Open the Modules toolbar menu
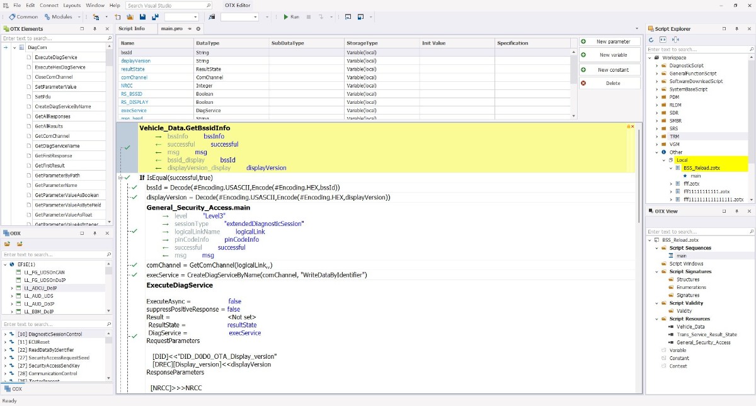The height and width of the screenshot is (406, 756). click(x=58, y=17)
